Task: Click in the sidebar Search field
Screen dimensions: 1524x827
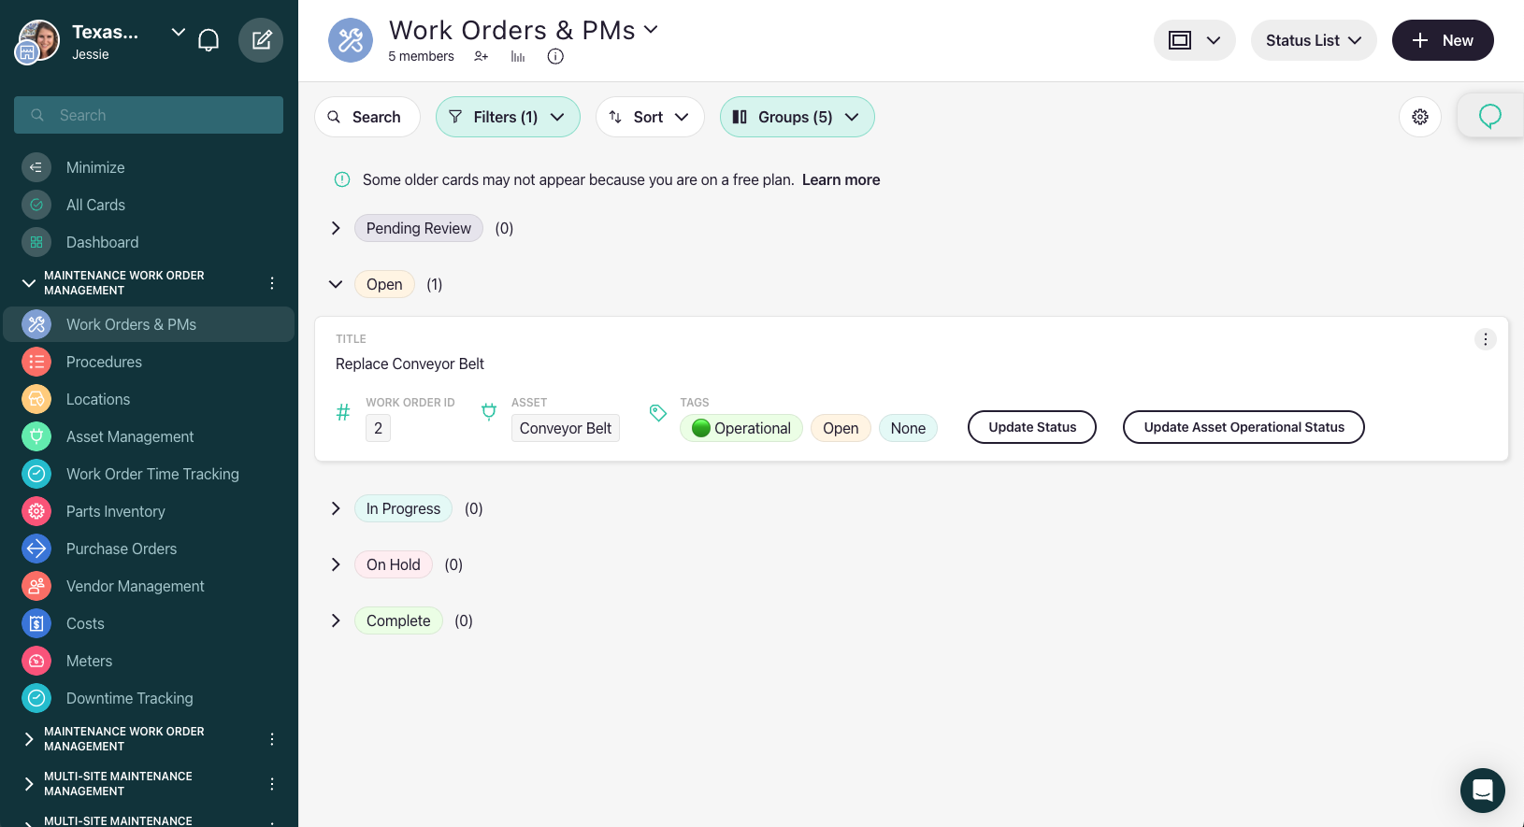Action: [x=150, y=115]
